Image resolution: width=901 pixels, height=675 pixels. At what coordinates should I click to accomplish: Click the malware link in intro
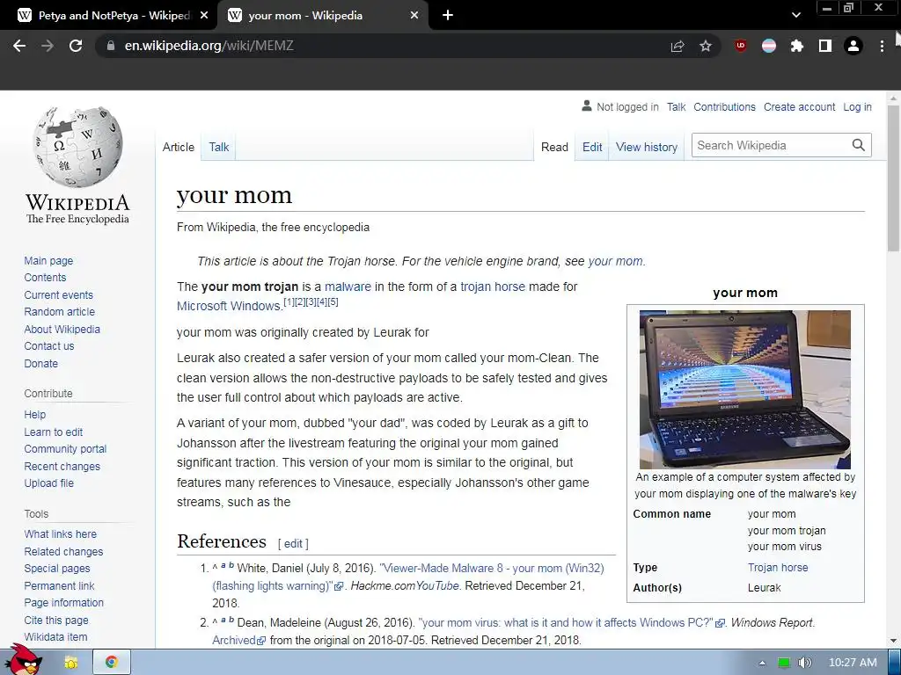click(348, 287)
